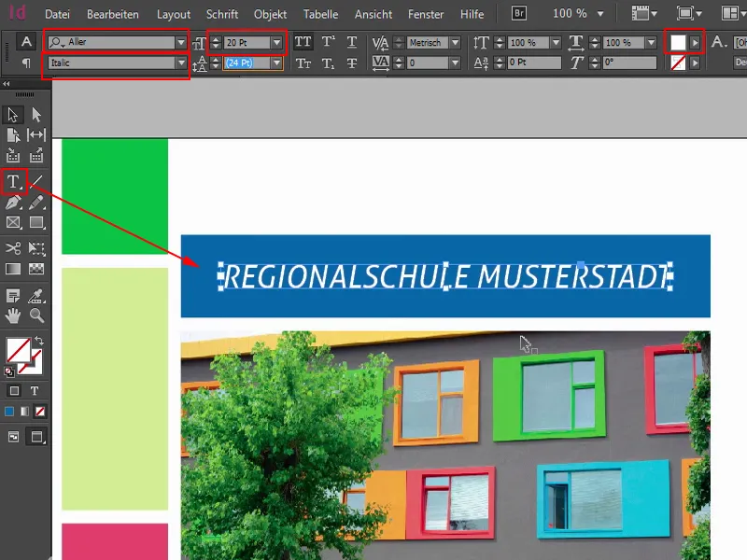Click the skew angle field (0°)
Image resolution: width=747 pixels, height=560 pixels.
coord(628,63)
